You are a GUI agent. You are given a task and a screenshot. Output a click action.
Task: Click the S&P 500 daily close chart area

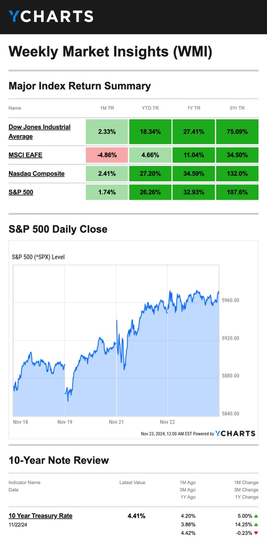point(116,341)
